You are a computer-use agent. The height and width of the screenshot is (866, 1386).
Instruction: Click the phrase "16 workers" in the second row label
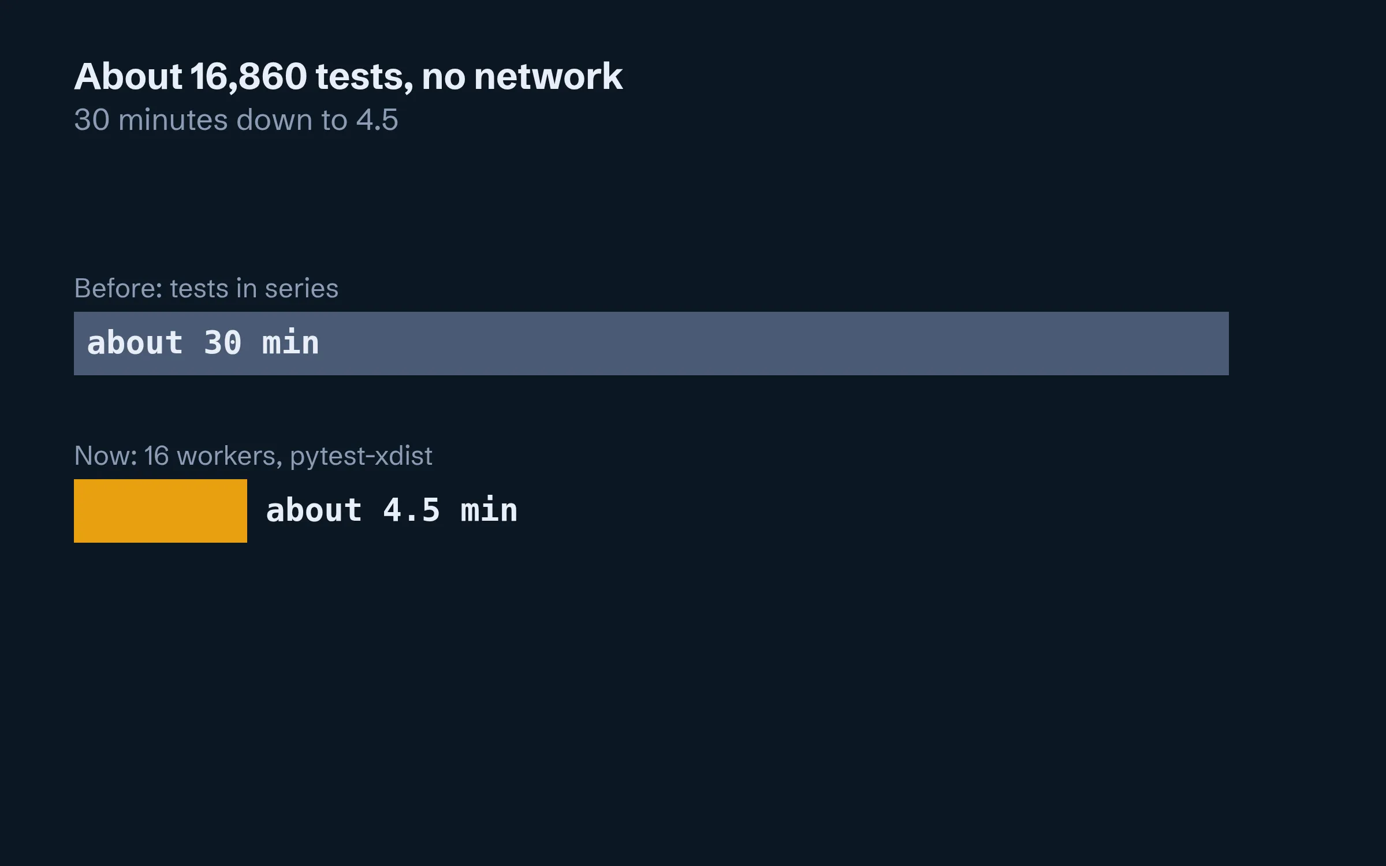(x=213, y=456)
